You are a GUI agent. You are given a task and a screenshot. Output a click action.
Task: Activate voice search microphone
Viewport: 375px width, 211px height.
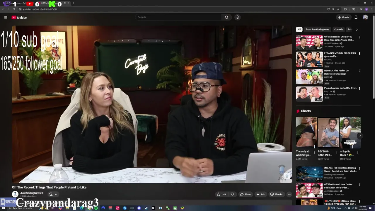coord(238,17)
